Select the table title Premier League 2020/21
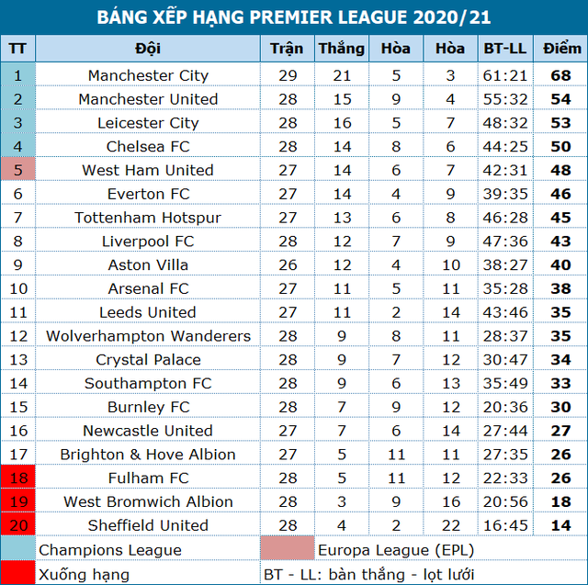 tap(294, 17)
